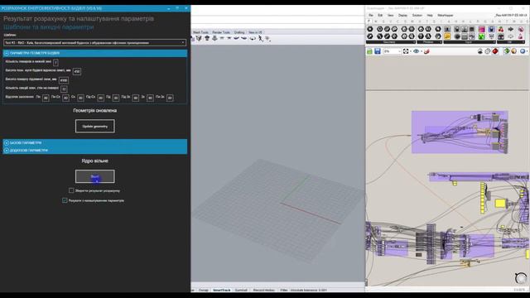Switch to the New in V6 tab in Rhino
The image size is (530, 298).
click(255, 32)
